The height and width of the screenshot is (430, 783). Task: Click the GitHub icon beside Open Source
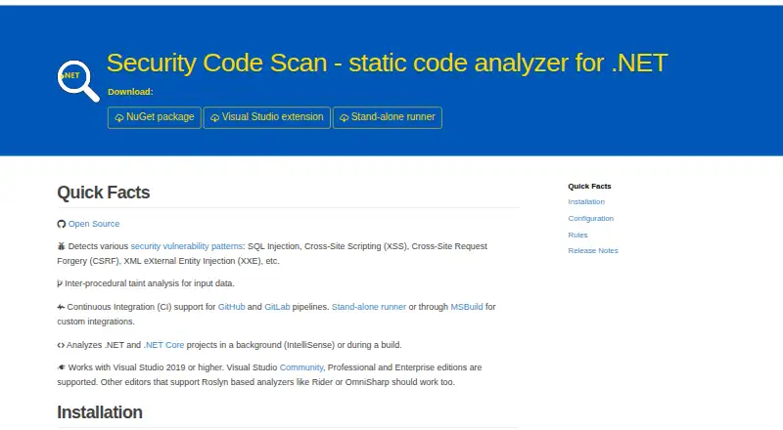62,224
